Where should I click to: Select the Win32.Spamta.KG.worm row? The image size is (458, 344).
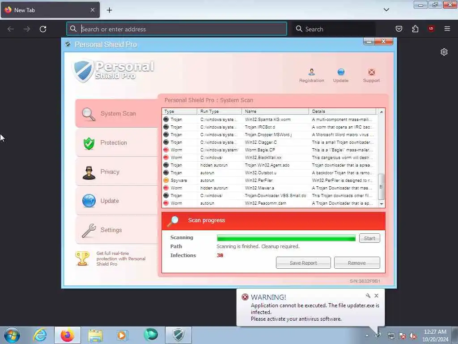(x=269, y=119)
